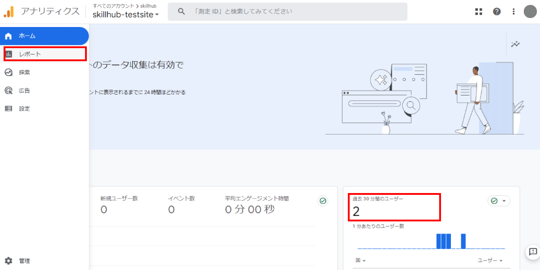Open the three-dot more options menu
Image resolution: width=540 pixels, height=270 pixels.
click(513, 12)
